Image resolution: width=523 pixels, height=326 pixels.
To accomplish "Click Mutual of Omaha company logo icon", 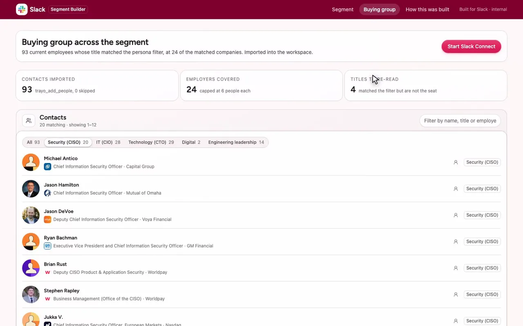I will (47, 193).
